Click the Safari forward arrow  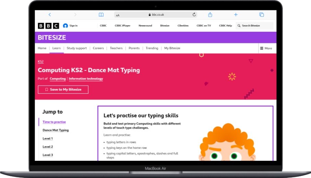[75, 15]
